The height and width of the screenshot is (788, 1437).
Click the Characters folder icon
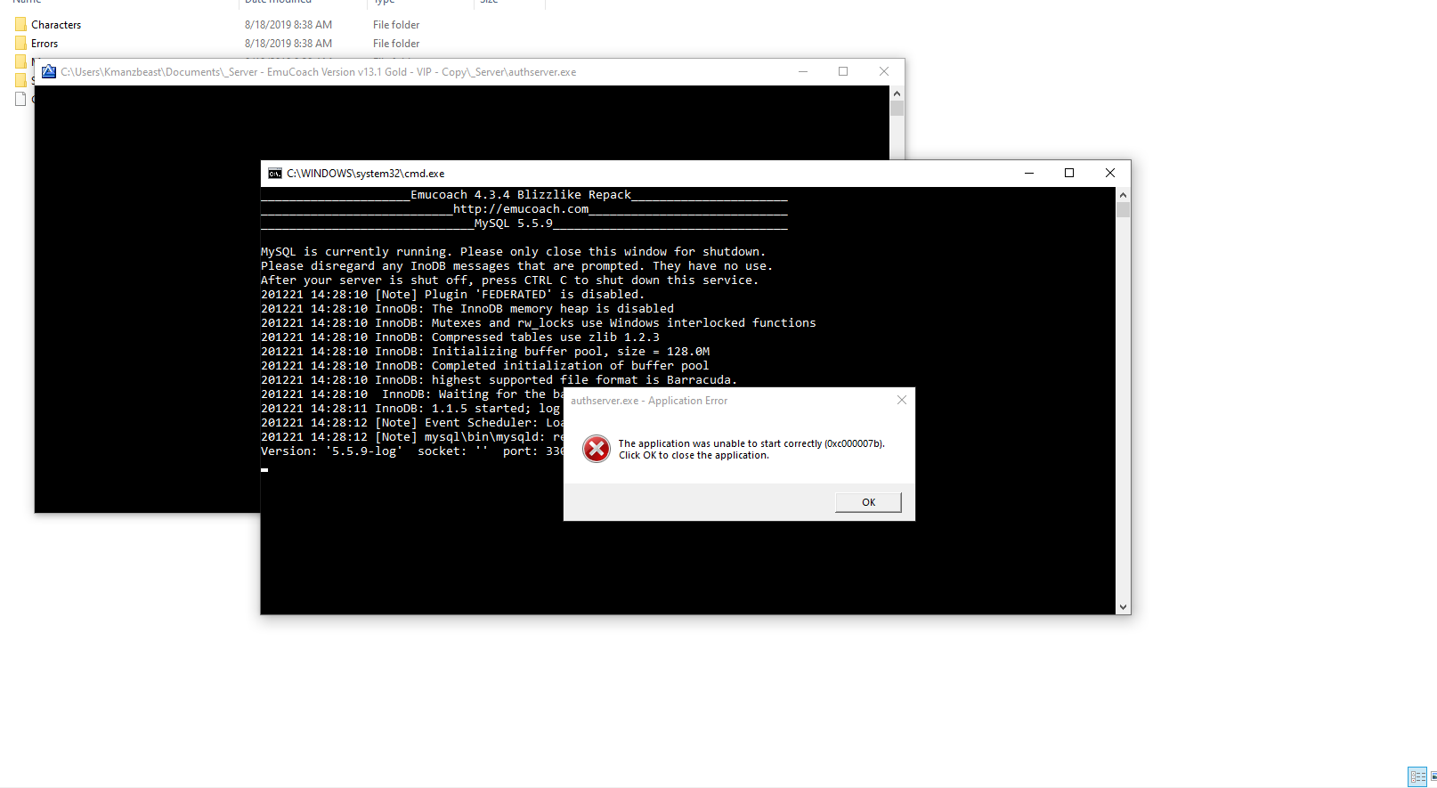(20, 25)
